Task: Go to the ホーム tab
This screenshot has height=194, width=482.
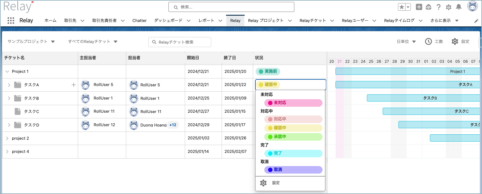Action: 50,21
